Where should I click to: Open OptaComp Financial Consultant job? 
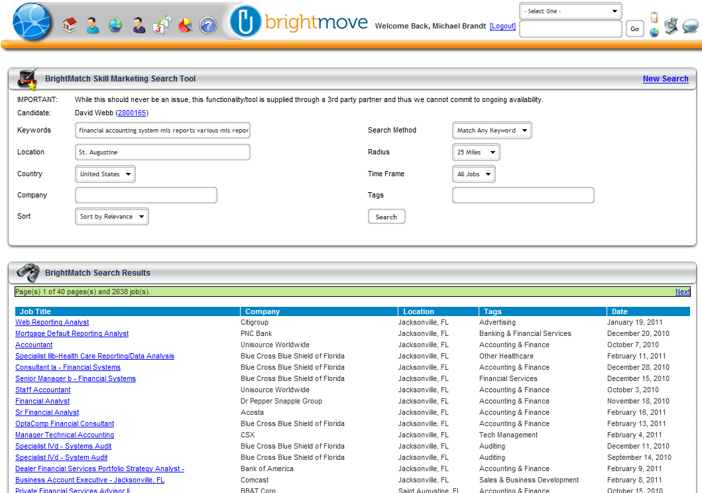coord(65,423)
